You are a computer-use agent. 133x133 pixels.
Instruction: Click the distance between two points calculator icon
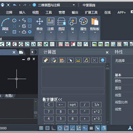coord(78,60)
